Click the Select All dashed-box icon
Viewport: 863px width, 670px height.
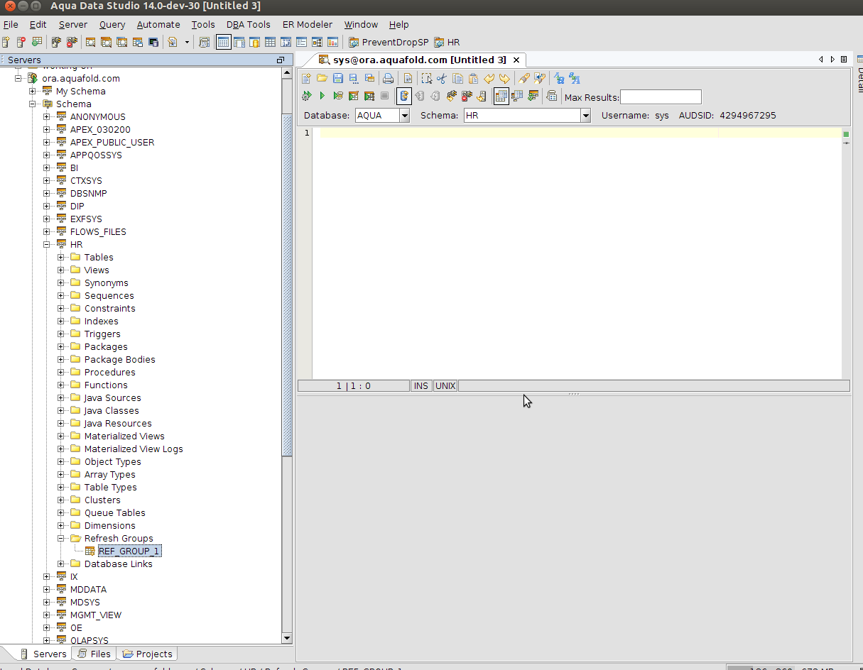427,78
